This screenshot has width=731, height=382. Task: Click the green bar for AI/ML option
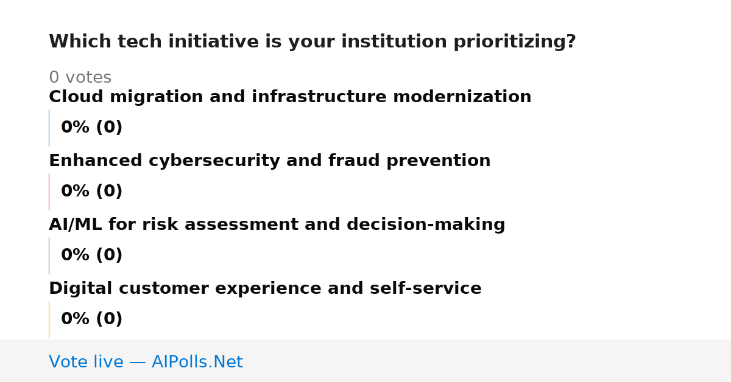pos(49,255)
